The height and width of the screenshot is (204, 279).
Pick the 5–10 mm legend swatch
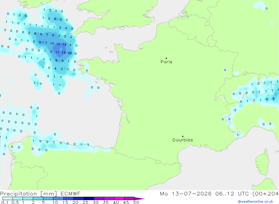48,198
